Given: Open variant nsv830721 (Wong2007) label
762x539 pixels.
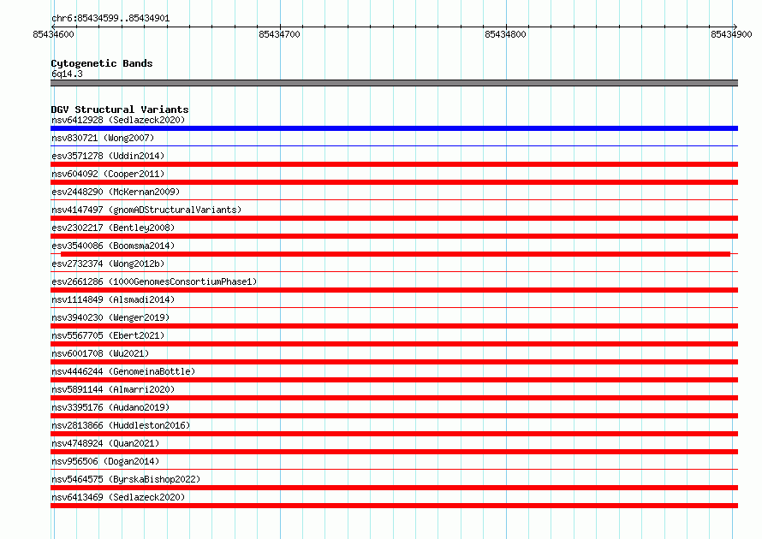Looking at the screenshot, I should click(103, 138).
